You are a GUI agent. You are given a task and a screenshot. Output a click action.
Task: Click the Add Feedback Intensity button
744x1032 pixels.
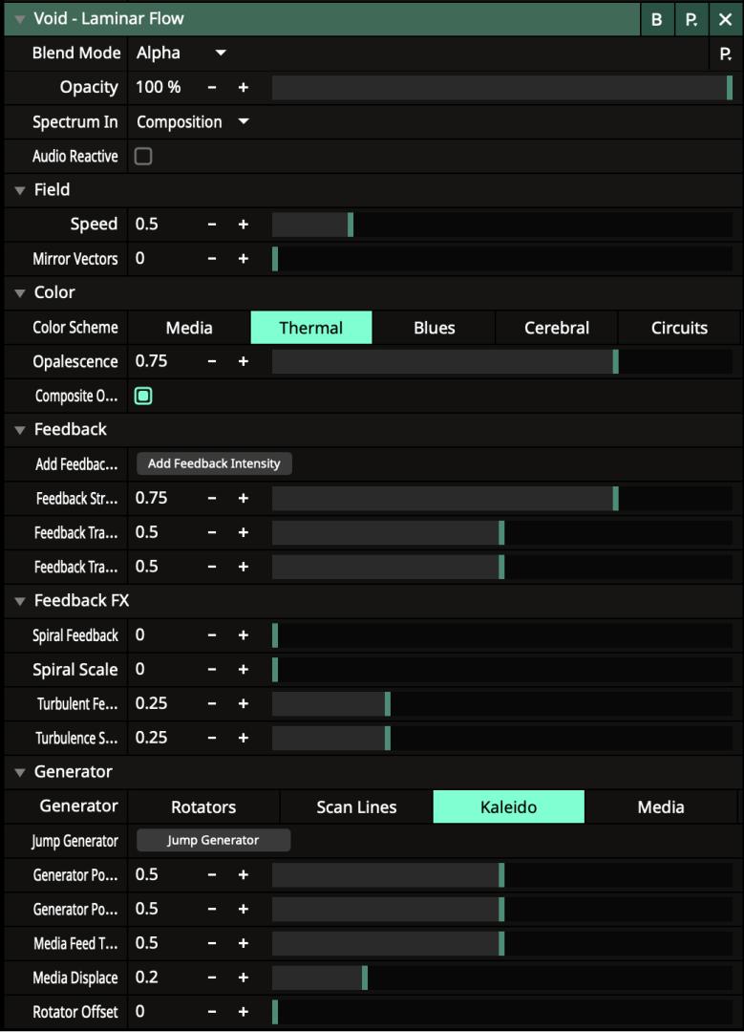tap(214, 463)
